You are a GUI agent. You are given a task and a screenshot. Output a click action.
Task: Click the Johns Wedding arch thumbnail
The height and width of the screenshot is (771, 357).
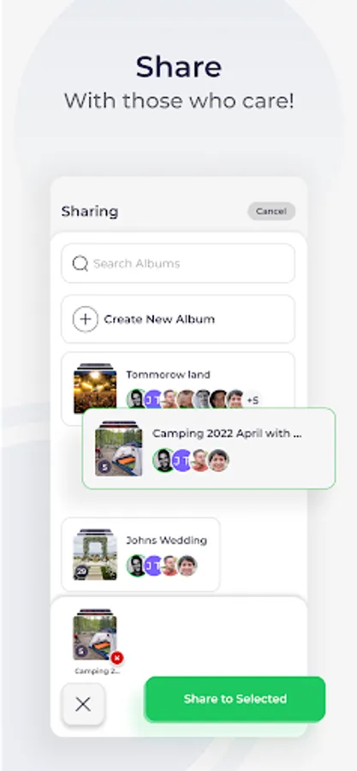(x=95, y=554)
